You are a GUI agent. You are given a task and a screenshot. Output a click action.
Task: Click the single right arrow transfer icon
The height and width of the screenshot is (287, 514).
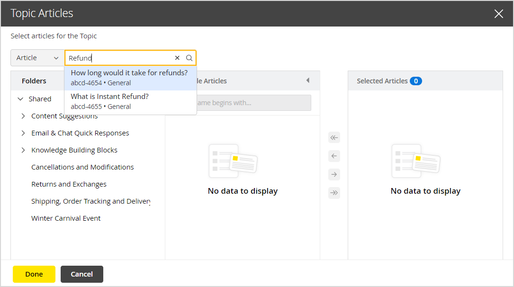pos(334,174)
